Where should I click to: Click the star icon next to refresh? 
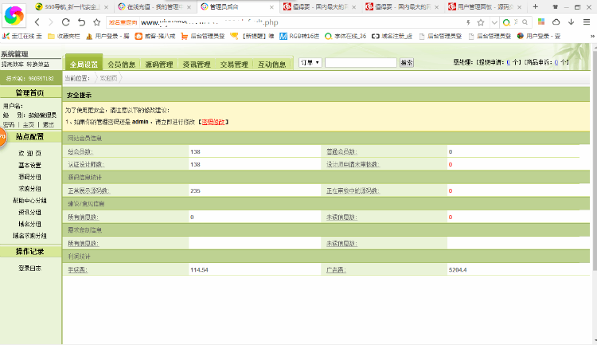pos(96,22)
